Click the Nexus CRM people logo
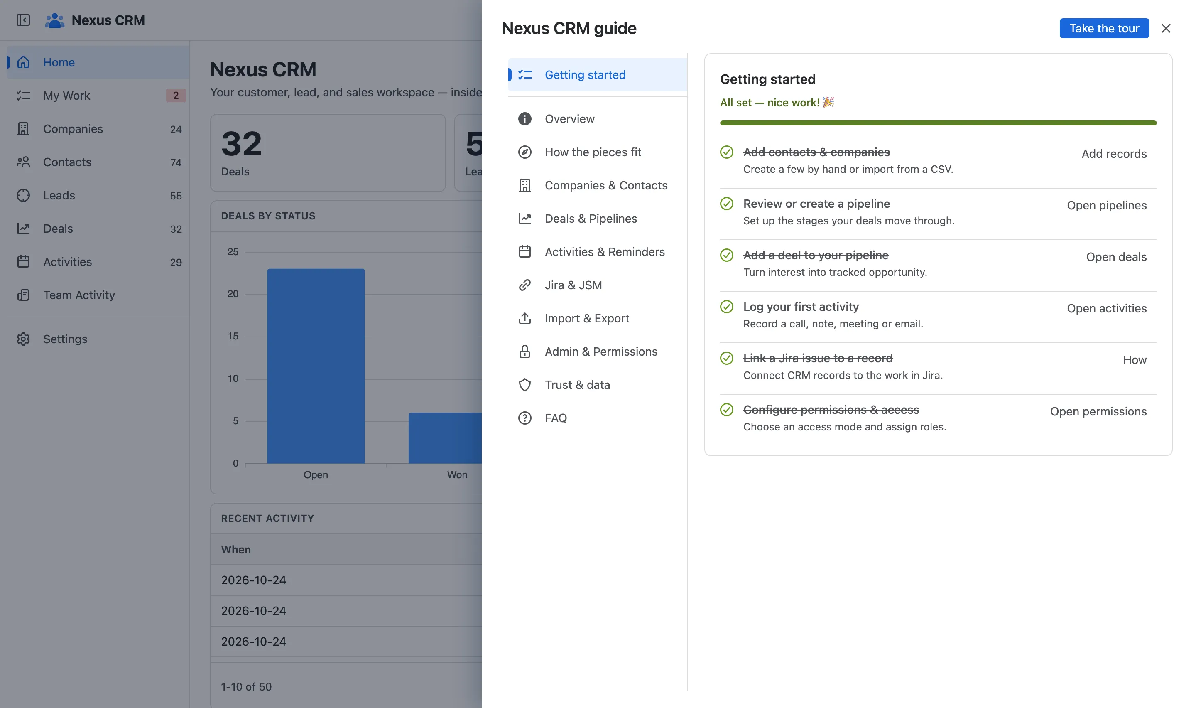This screenshot has height=708, width=1196. (54, 20)
